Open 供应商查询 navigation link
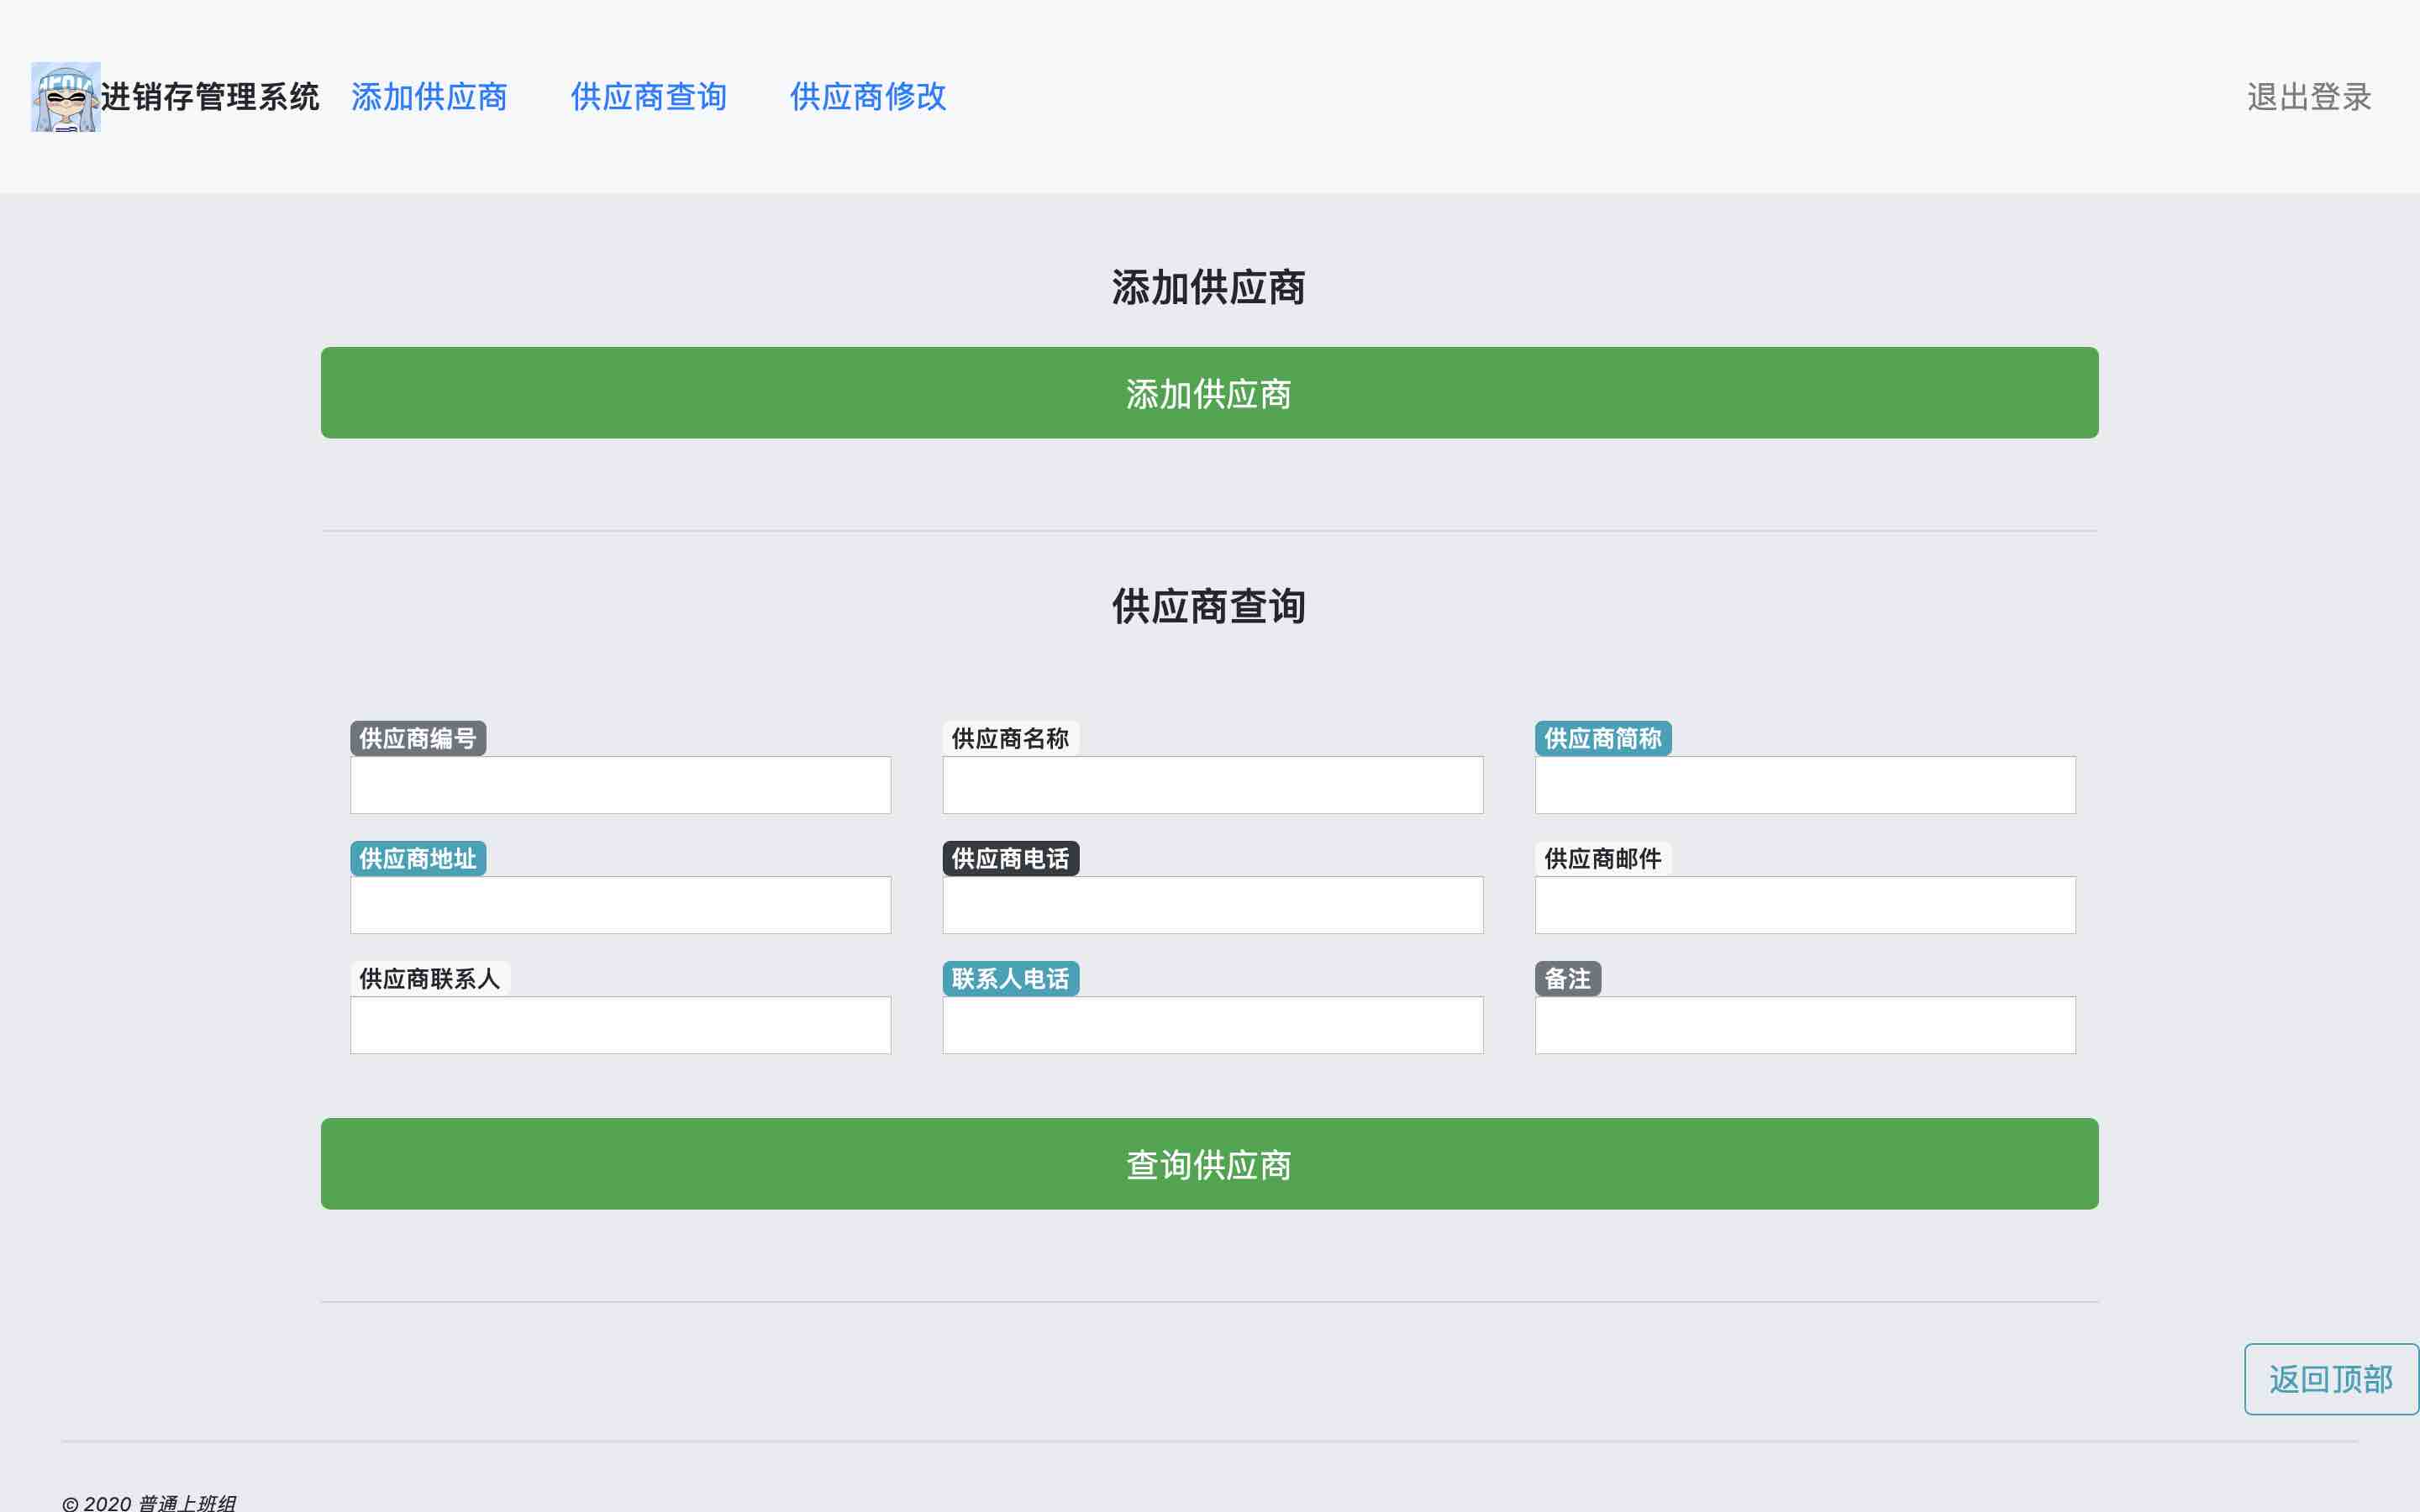 [648, 97]
